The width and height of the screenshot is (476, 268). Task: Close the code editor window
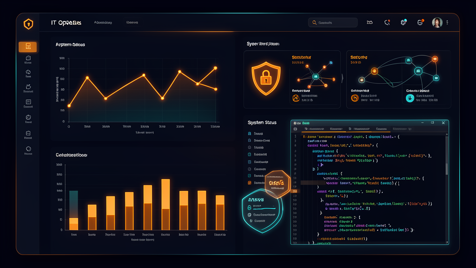pos(443,123)
